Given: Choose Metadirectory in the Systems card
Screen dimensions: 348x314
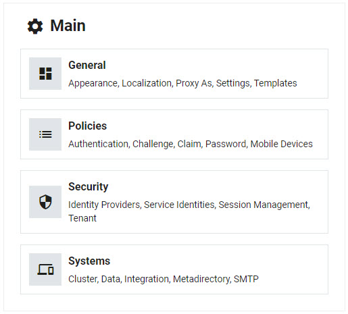Looking at the screenshot, I should pos(202,280).
